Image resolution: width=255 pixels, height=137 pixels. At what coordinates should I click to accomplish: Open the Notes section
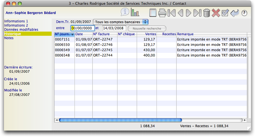coord(9,38)
